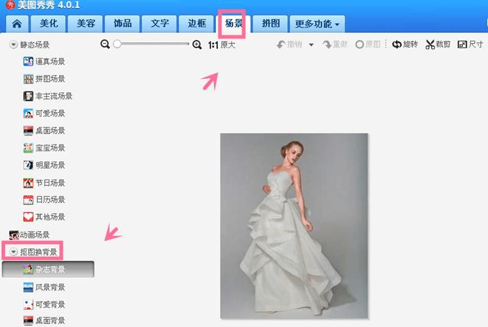488x327 pixels.
Task: Select the 节日场景 icon
Action: pyautogui.click(x=28, y=182)
